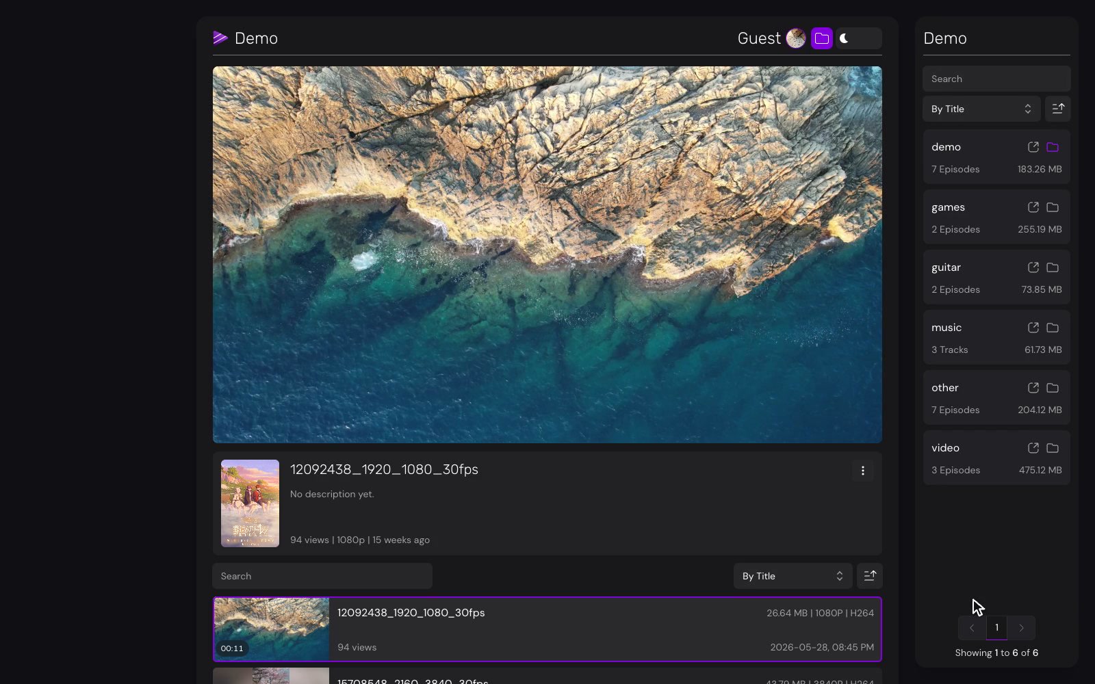1095x684 pixels.
Task: Click the main video player
Action: (547, 254)
